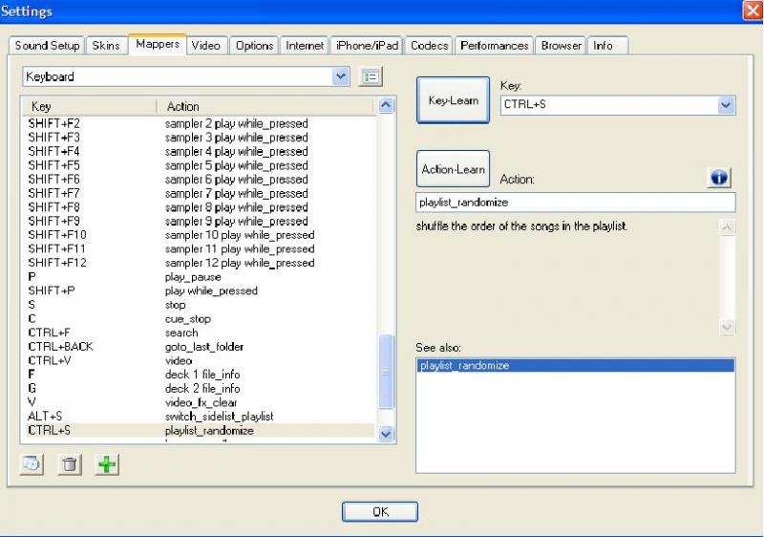Close the Settings window with the red X
Screen dimensions: 764x537
[752, 11]
